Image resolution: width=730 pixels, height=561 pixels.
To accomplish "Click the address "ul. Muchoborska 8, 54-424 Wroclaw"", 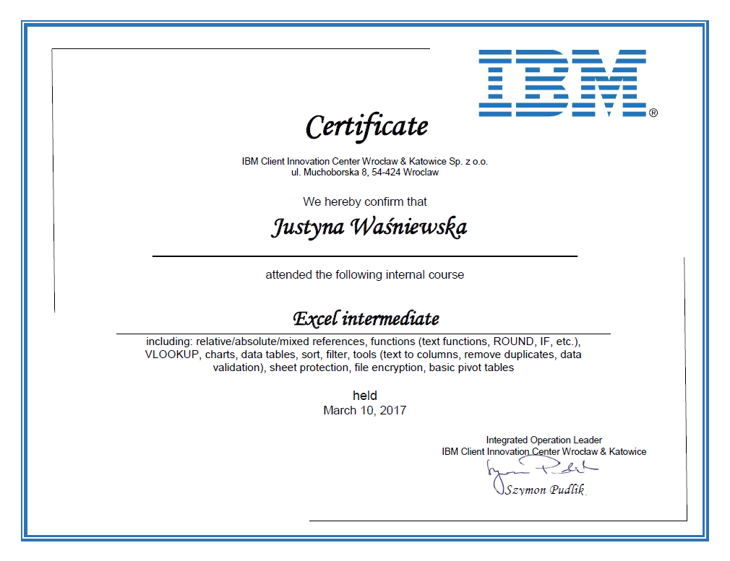I will point(364,173).
